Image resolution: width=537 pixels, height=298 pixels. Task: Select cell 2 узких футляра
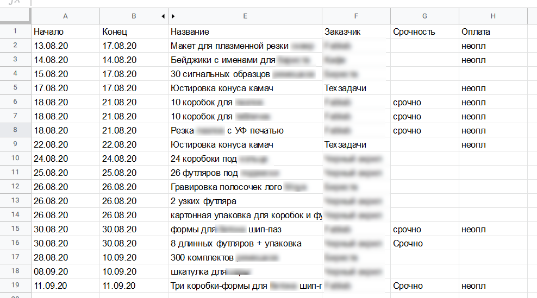(245, 201)
